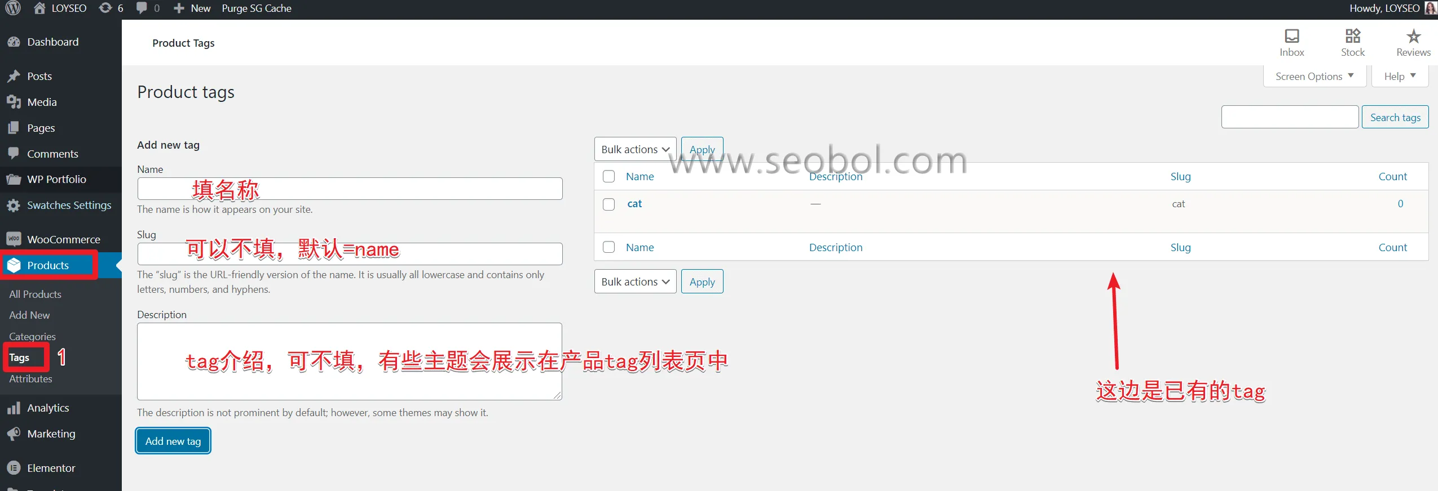Expand the Screen Options panel

point(1315,76)
